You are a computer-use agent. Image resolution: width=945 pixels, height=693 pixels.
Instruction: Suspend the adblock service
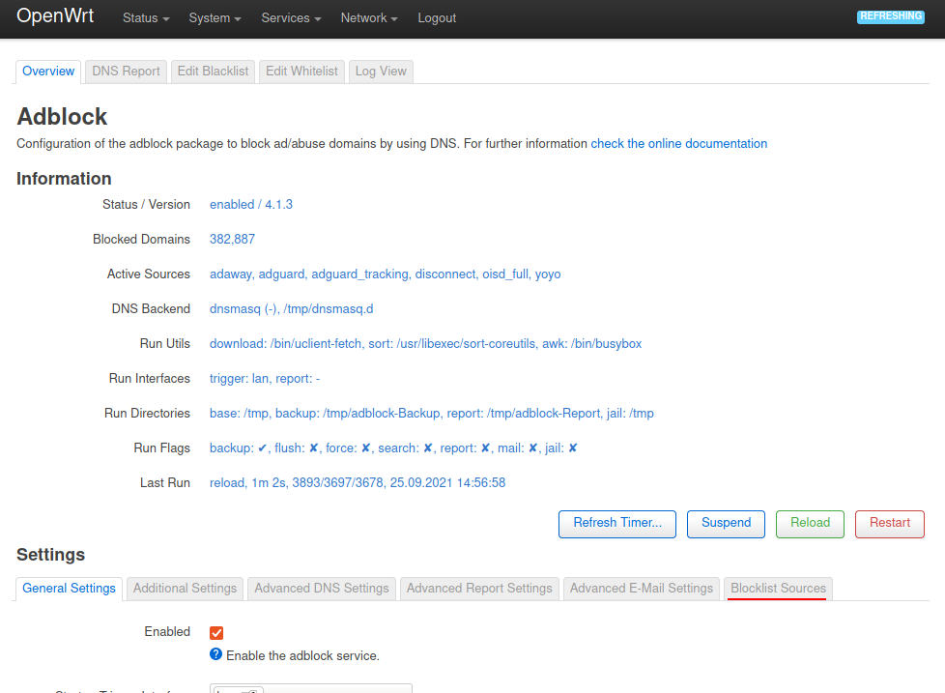[x=726, y=524]
